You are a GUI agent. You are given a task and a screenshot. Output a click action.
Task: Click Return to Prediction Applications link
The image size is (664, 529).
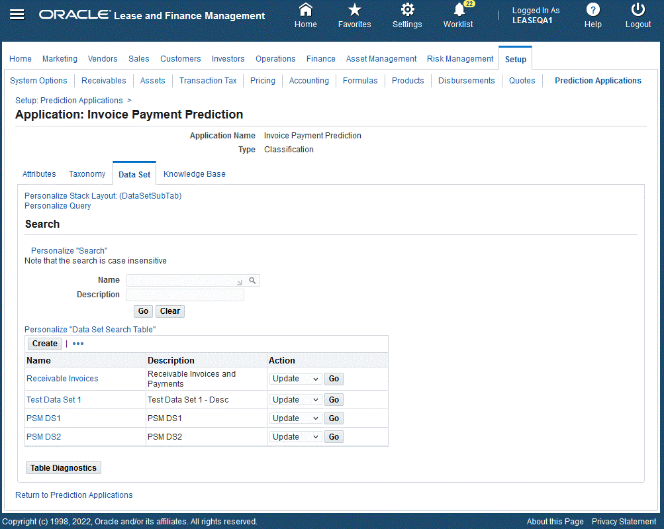tap(73, 495)
